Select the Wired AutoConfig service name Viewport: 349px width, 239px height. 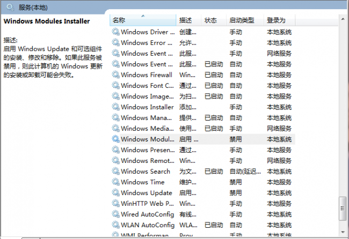147,214
